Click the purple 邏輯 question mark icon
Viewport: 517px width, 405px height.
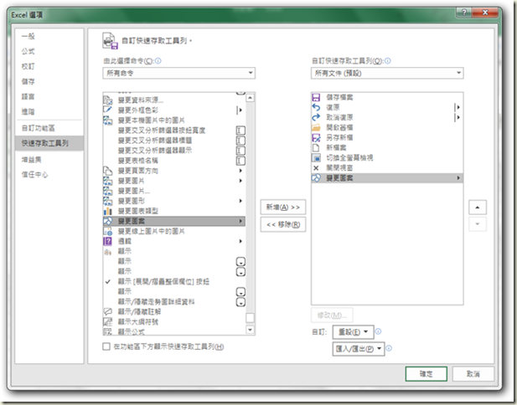click(x=108, y=241)
